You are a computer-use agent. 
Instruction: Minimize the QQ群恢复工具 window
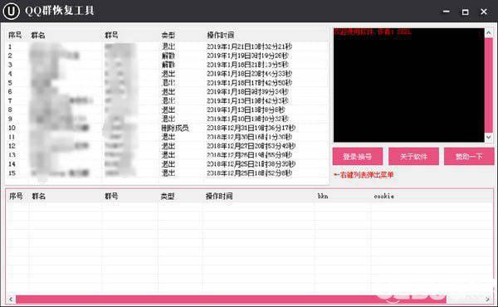pos(447,12)
